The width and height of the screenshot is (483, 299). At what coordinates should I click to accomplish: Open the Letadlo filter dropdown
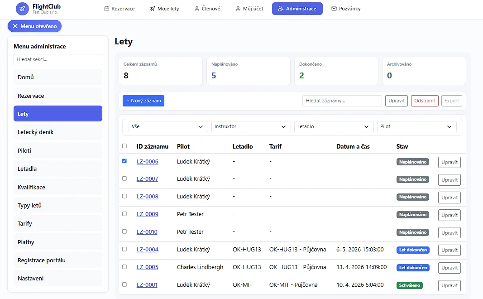point(334,127)
